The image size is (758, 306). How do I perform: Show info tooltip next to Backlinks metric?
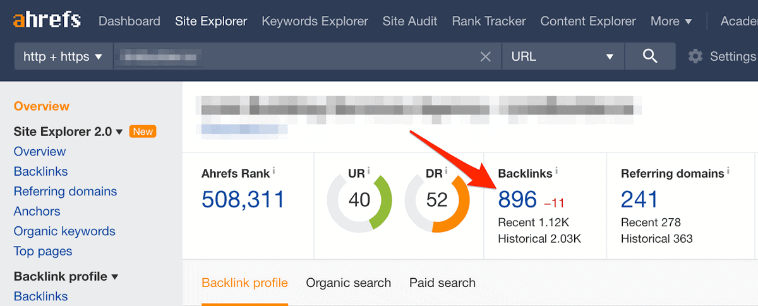556,171
